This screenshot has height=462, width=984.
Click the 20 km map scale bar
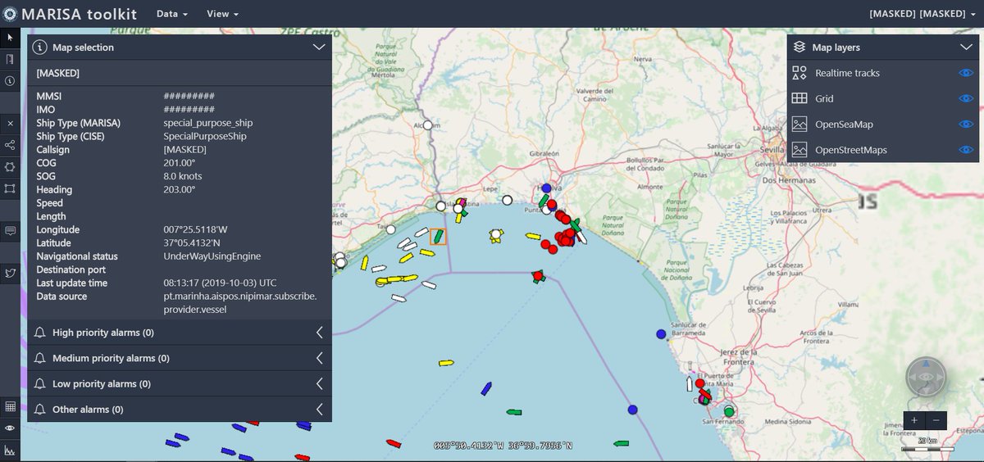[x=927, y=445]
